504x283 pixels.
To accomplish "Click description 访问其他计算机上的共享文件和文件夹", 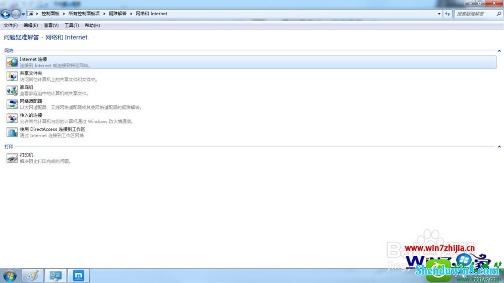I will pos(58,80).
